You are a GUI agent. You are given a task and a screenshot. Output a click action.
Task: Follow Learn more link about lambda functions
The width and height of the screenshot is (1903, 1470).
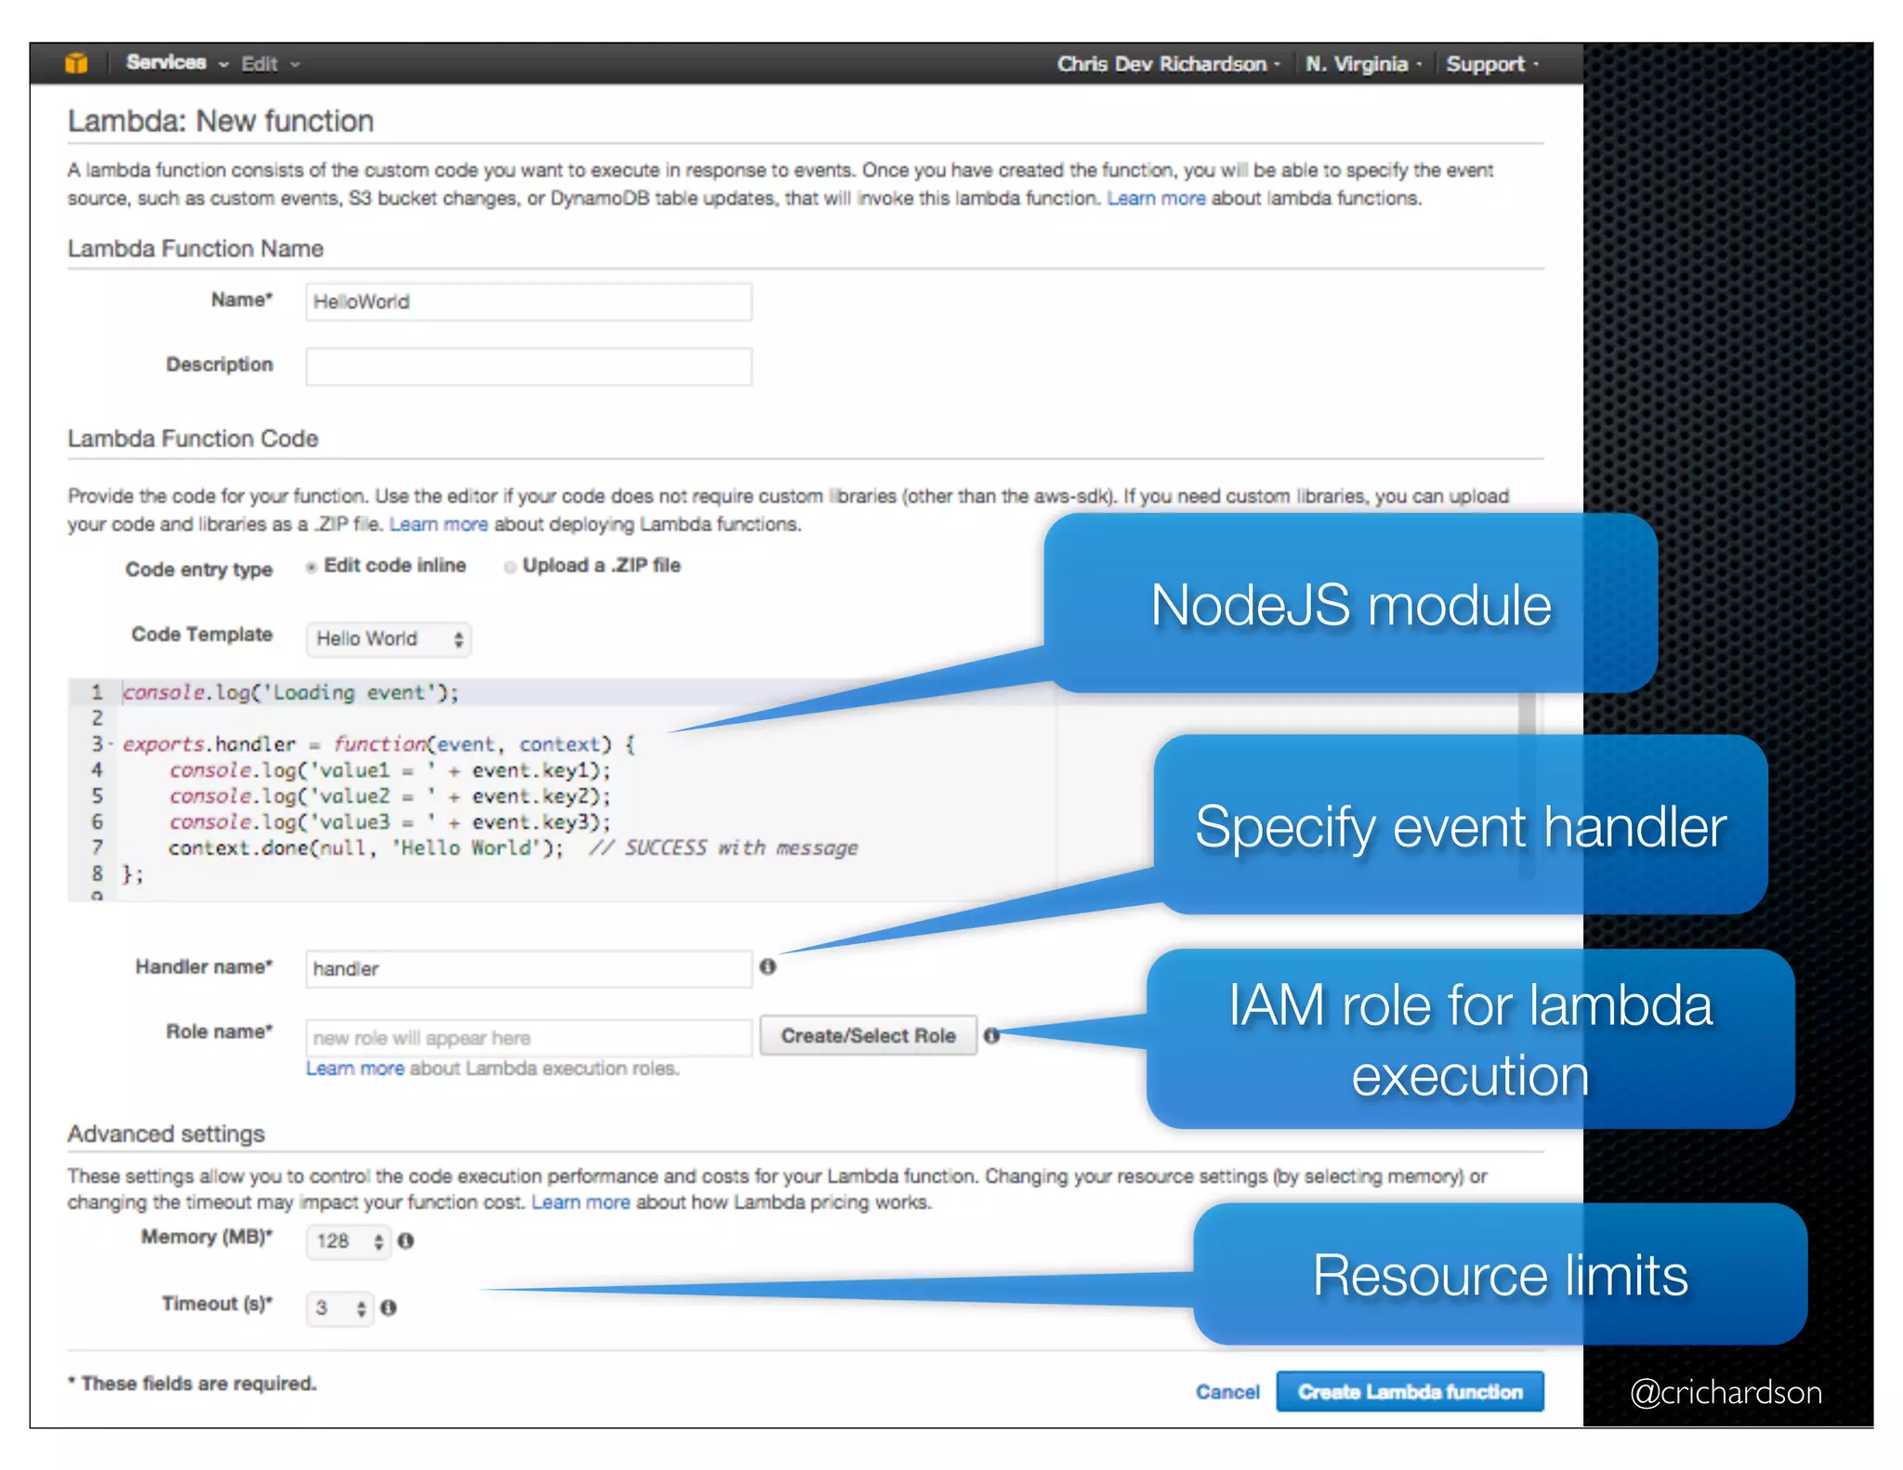point(1156,198)
